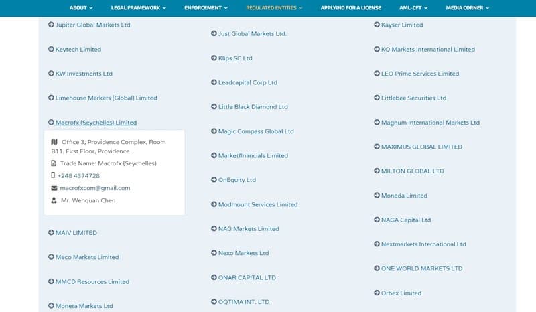Click 'Trade Name: Macrofx (Seychelles)' text

(x=109, y=163)
